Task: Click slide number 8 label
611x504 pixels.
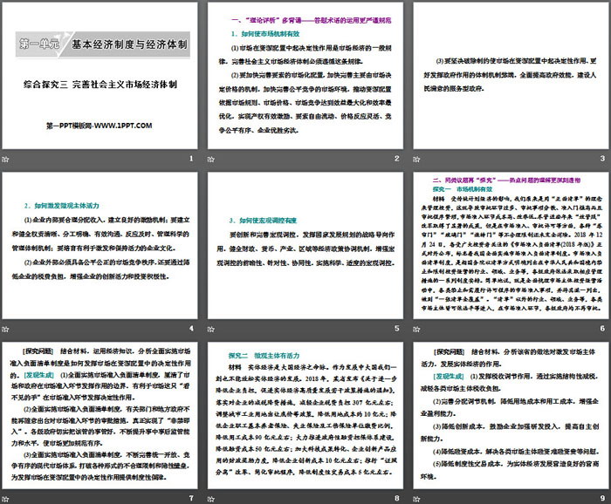Action: (x=396, y=498)
